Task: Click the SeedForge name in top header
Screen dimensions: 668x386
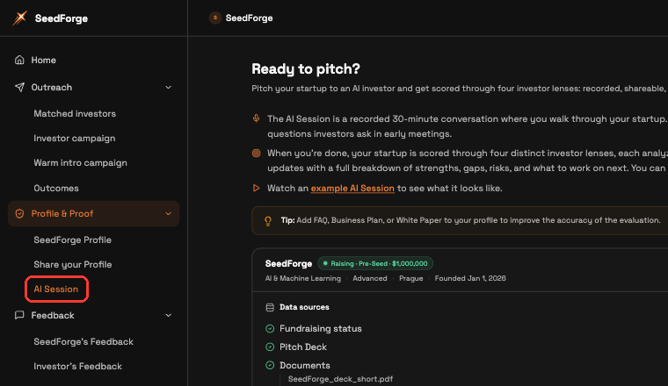Action: [249, 18]
